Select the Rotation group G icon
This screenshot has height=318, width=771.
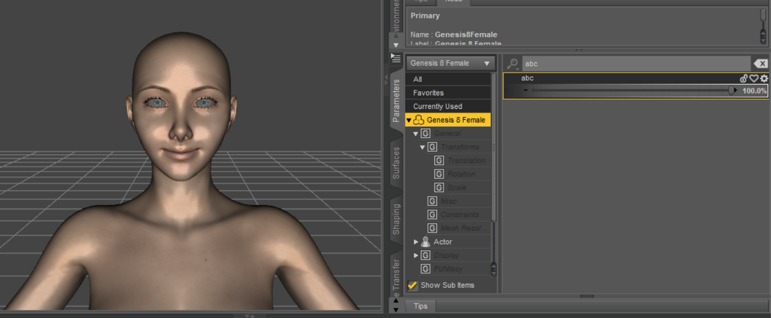(439, 174)
